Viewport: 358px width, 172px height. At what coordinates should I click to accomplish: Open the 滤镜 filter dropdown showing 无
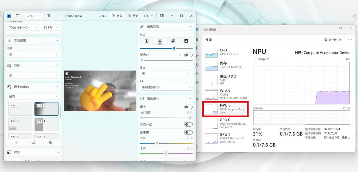pos(166,74)
